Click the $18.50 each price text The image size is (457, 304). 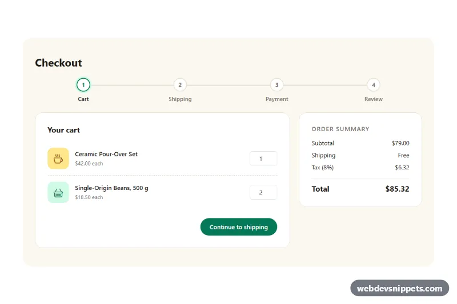89,197
